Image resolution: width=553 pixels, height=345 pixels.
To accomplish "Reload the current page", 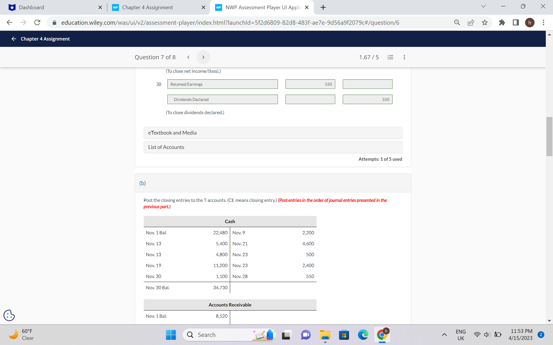I will pos(37,22).
